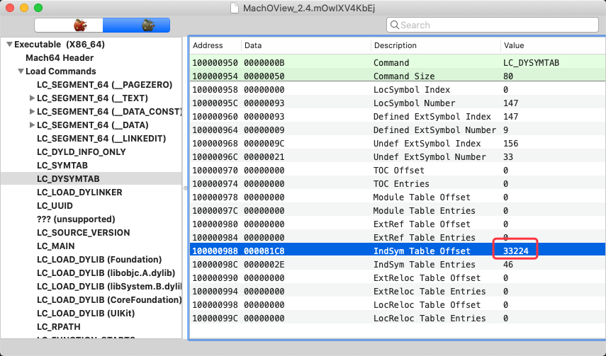Screen dimensions: 606x356
Task: Select the IndSym Table Entries row
Action: [x=398, y=265]
